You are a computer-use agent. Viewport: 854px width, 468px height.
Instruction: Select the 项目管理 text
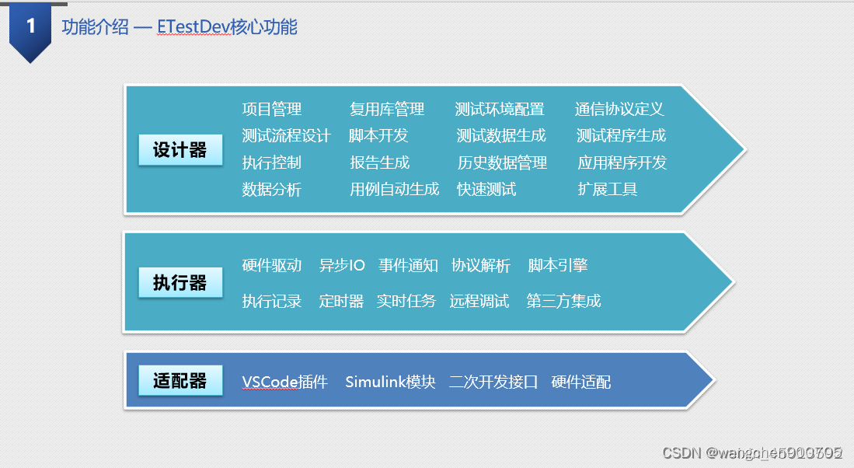pos(272,109)
